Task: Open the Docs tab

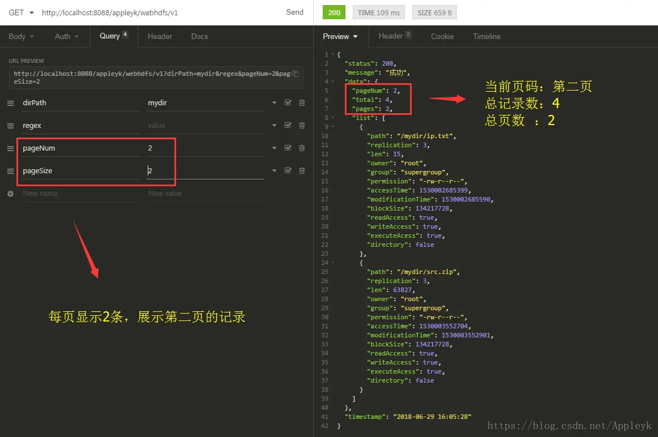Action: coord(199,36)
